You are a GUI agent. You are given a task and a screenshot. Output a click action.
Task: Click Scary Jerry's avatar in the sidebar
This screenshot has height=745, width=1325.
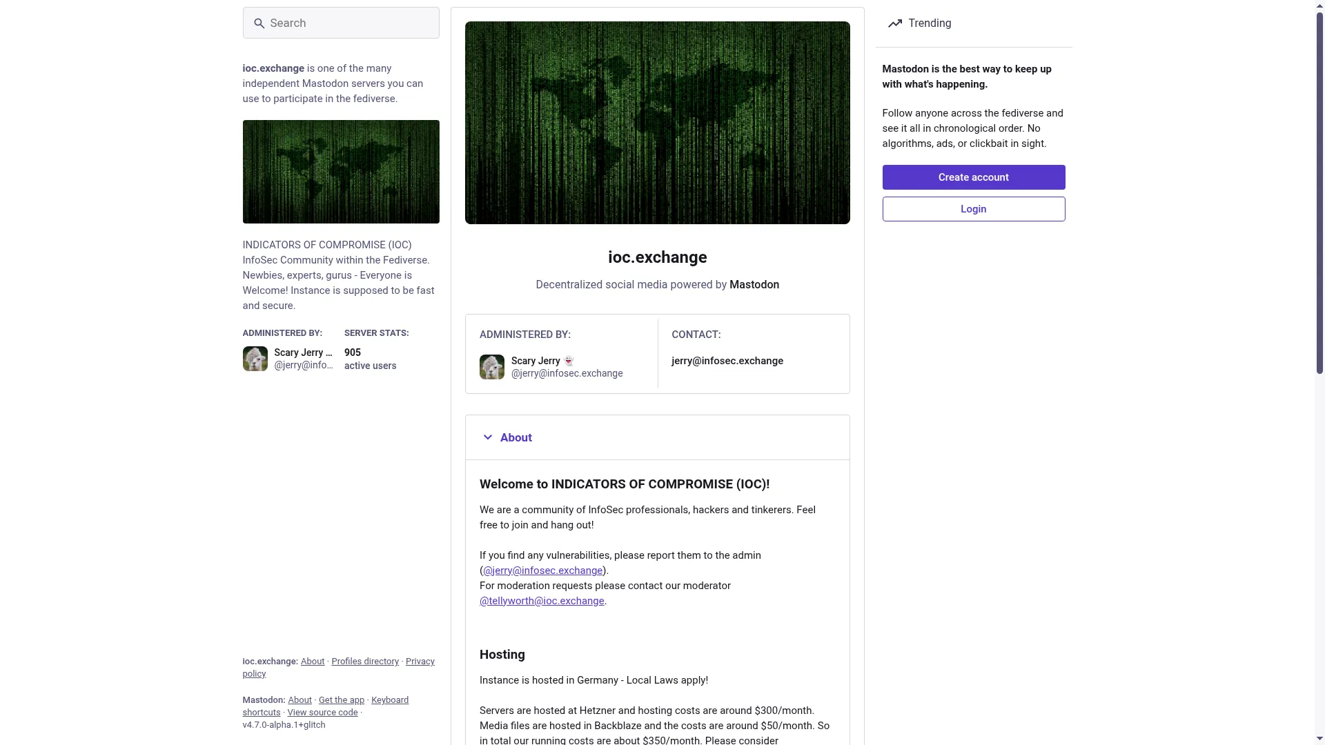click(x=255, y=359)
